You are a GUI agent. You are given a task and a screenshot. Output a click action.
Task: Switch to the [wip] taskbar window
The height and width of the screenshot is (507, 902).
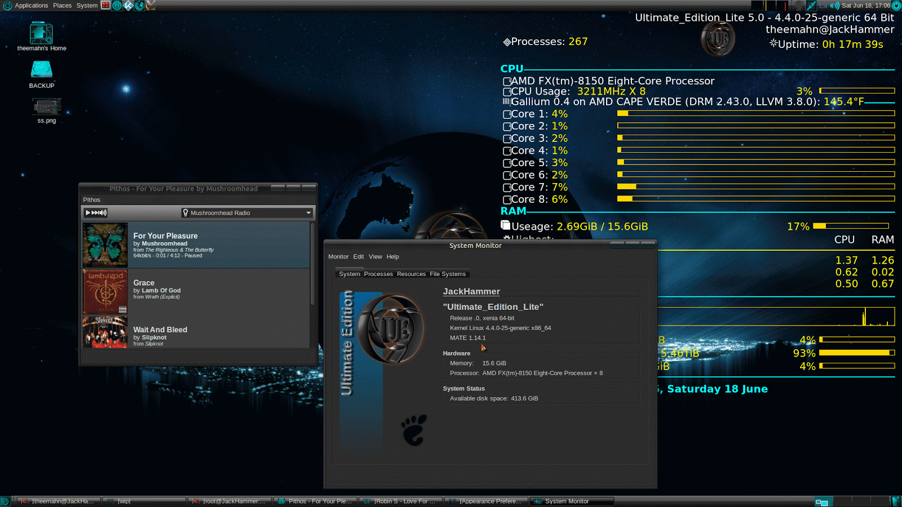[144, 501]
